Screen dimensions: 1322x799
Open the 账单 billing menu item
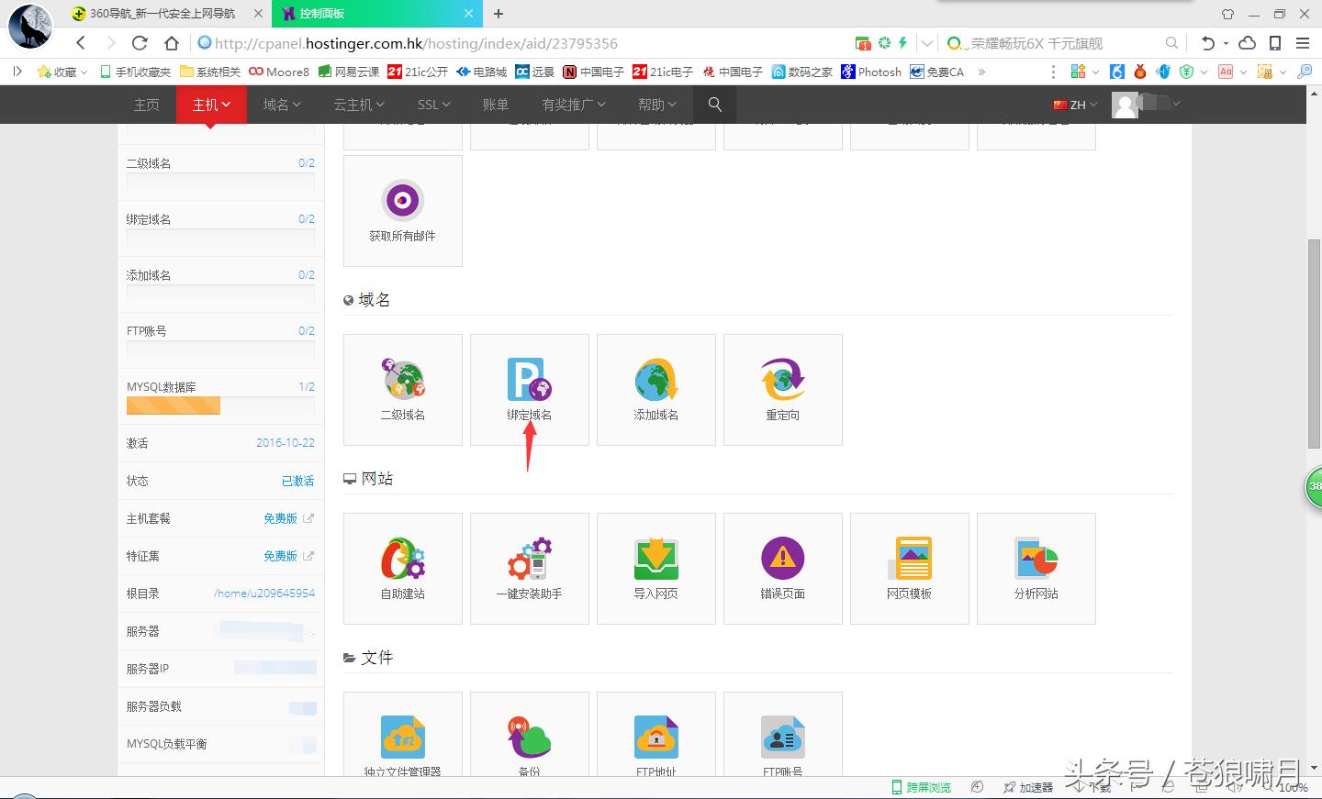click(495, 105)
